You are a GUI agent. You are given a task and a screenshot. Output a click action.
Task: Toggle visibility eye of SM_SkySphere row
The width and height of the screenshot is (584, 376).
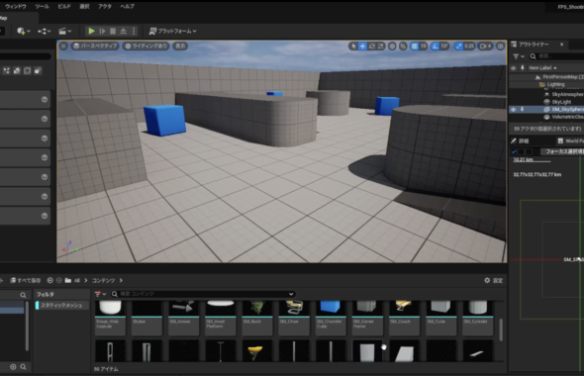514,110
